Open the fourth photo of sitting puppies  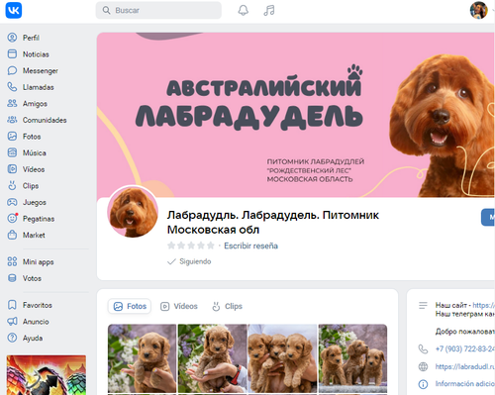pos(352,358)
